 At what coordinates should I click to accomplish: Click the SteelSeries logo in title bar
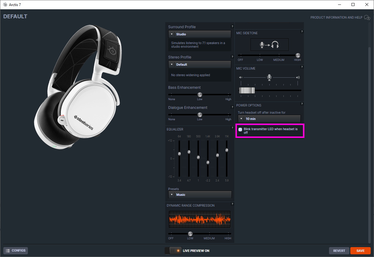pos(5,4)
